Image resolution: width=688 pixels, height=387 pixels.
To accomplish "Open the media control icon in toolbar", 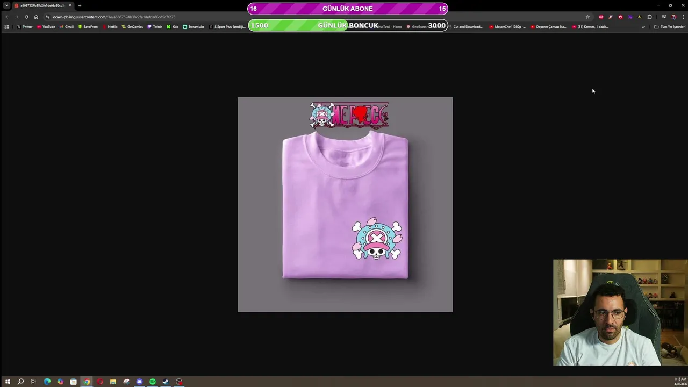I will coord(664,17).
